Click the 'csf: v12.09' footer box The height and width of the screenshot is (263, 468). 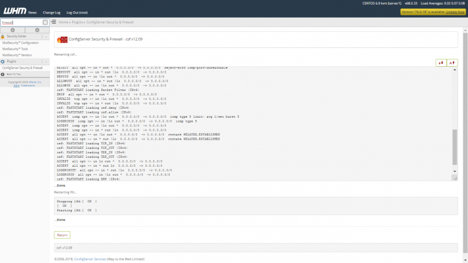tap(256, 248)
